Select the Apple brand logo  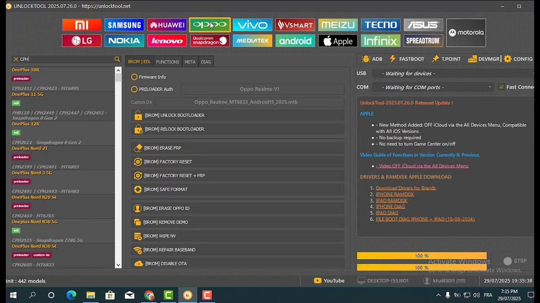tap(338, 41)
